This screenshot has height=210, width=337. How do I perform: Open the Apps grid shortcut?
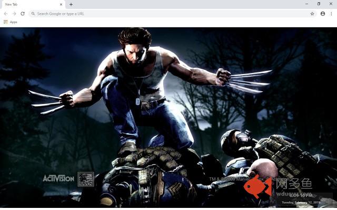click(6, 22)
